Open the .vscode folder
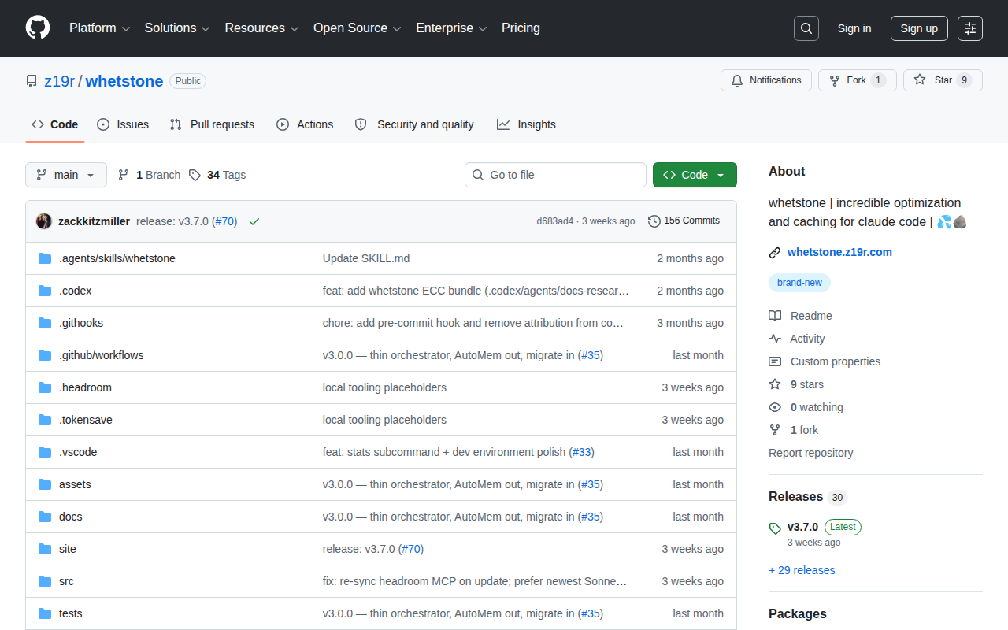Viewport: 1008px width, 630px height. point(78,452)
